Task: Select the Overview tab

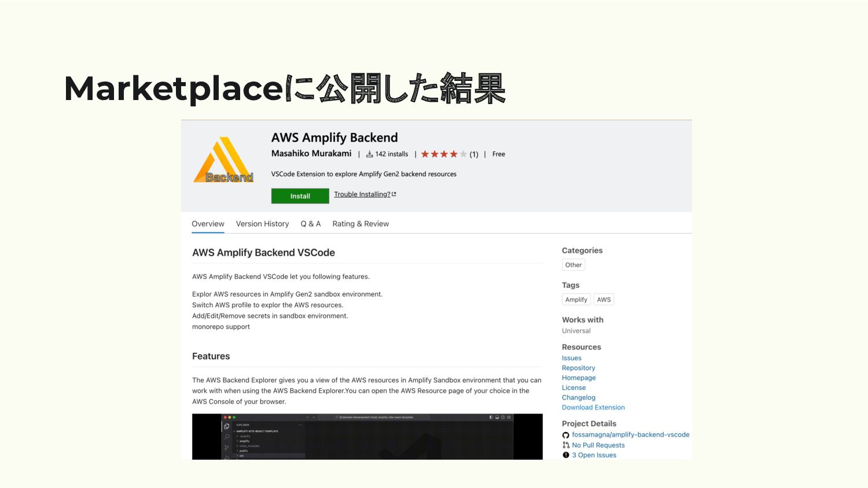Action: click(208, 224)
